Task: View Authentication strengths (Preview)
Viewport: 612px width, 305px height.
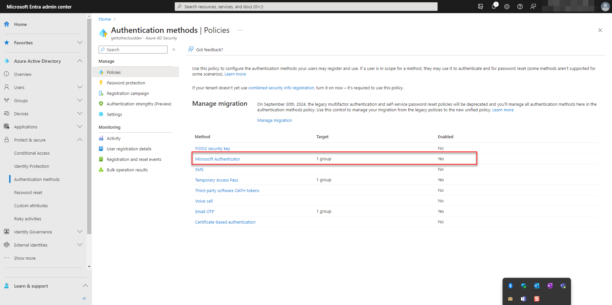Action: tap(139, 104)
